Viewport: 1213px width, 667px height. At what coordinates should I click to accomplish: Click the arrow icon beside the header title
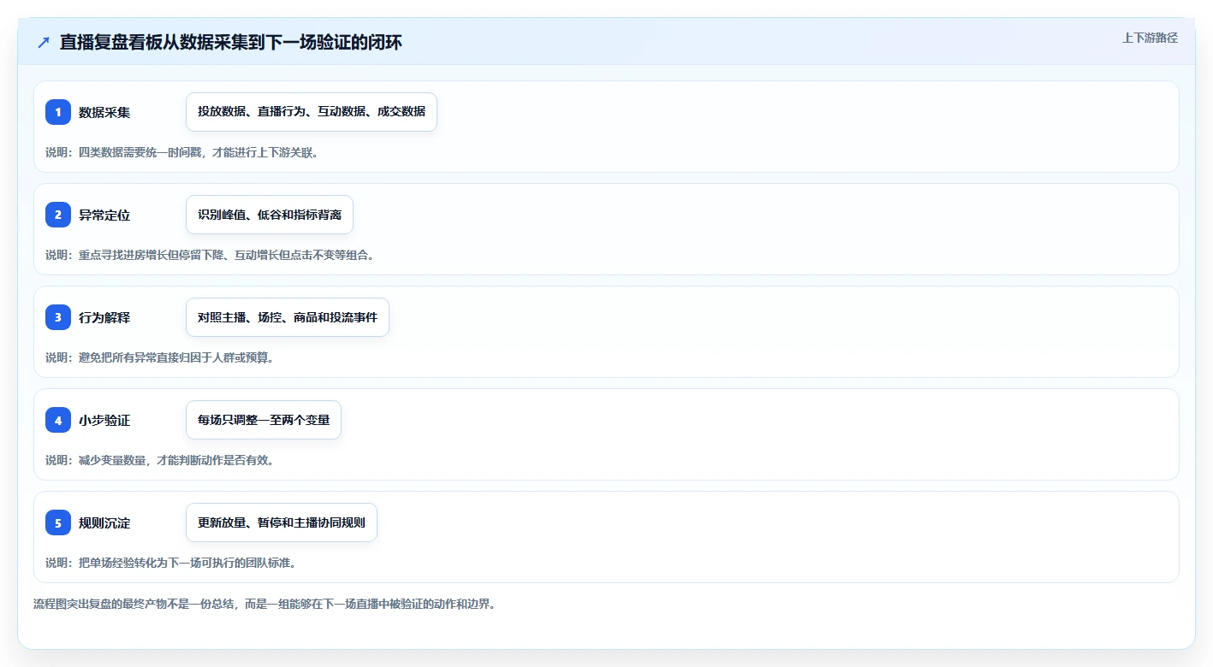coord(44,42)
